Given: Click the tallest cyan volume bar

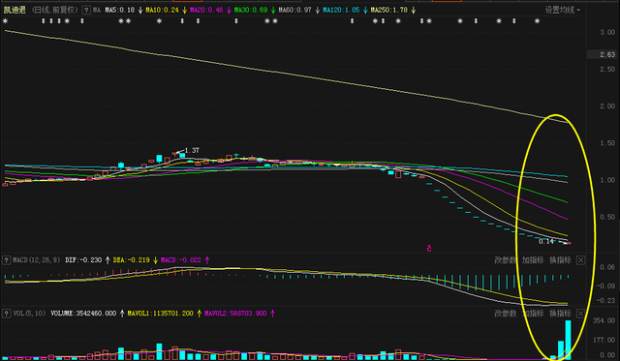Looking at the screenshot, I should pyautogui.click(x=568, y=340).
